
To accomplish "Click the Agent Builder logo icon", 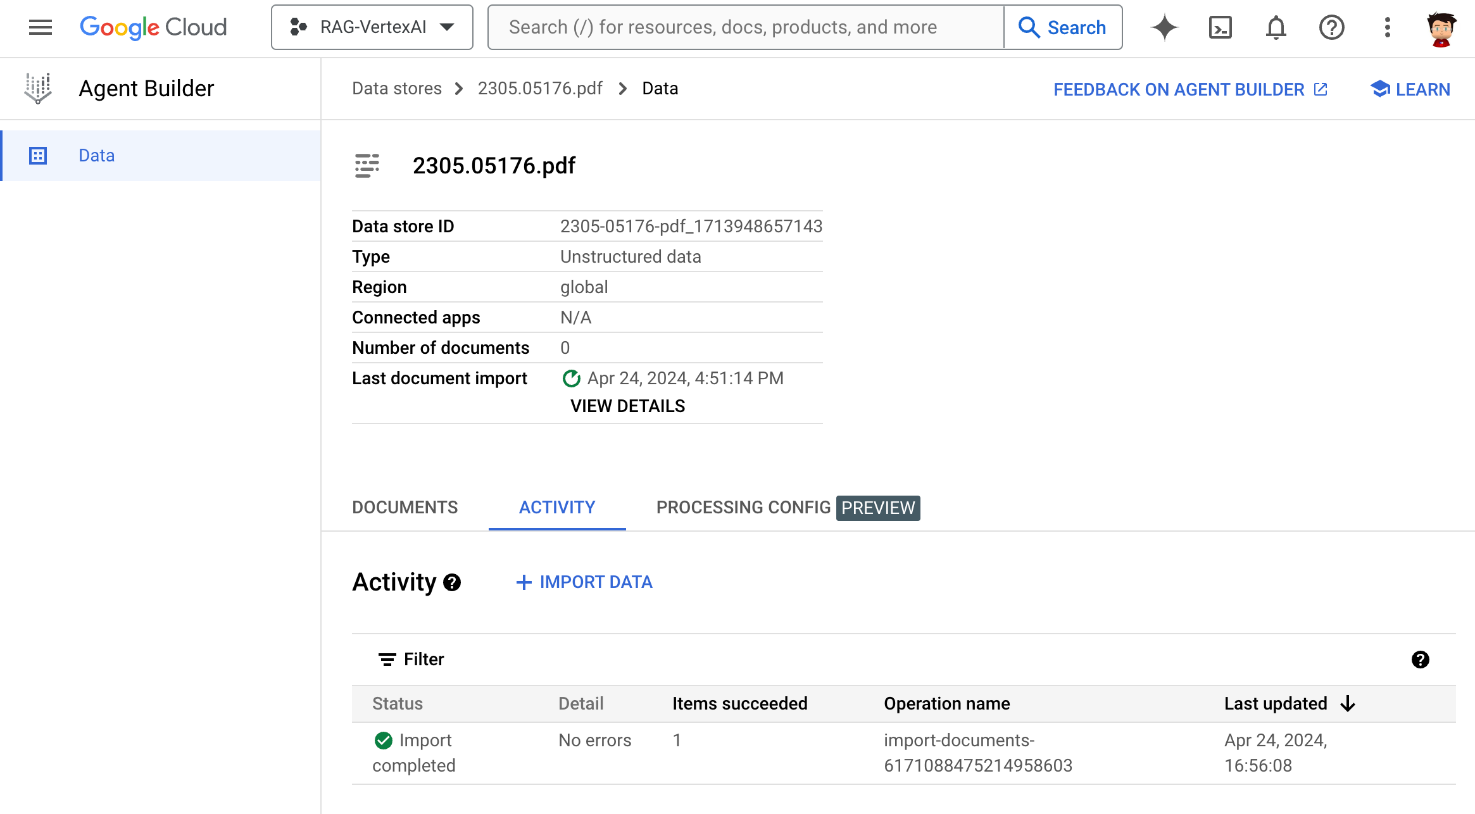I will (38, 89).
